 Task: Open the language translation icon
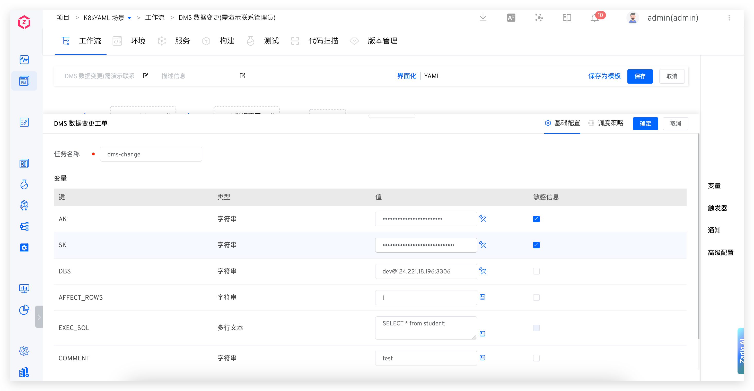pyautogui.click(x=511, y=18)
